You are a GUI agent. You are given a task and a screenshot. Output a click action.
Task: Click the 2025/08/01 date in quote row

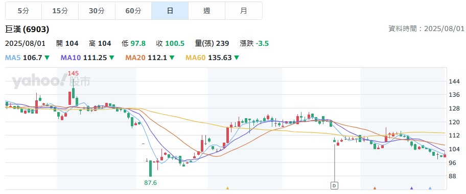point(25,44)
